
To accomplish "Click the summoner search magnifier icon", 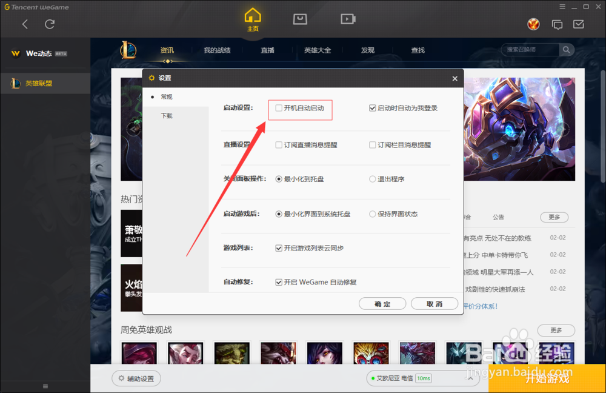I will (x=565, y=49).
